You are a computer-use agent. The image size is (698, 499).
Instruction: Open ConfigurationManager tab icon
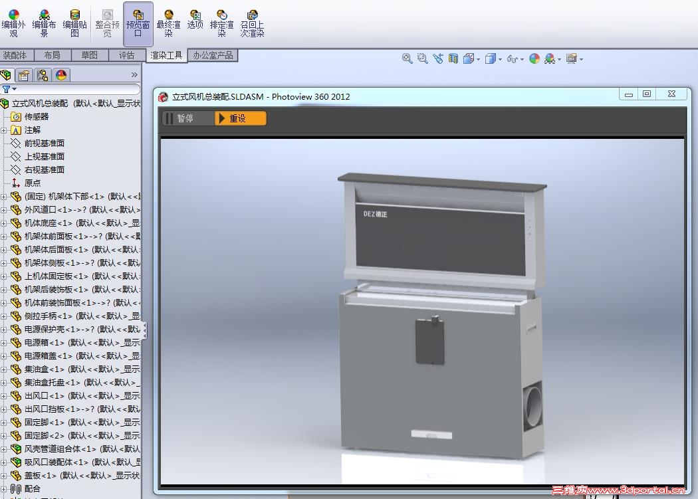[x=43, y=75]
